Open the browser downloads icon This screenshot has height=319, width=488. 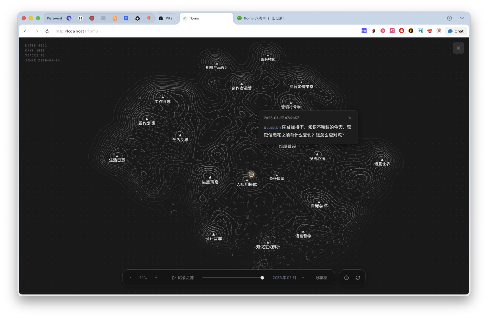click(x=450, y=18)
